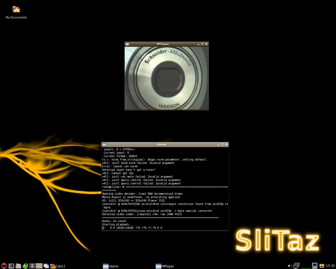
Task: Close the xterm window
Action: (x=226, y=144)
